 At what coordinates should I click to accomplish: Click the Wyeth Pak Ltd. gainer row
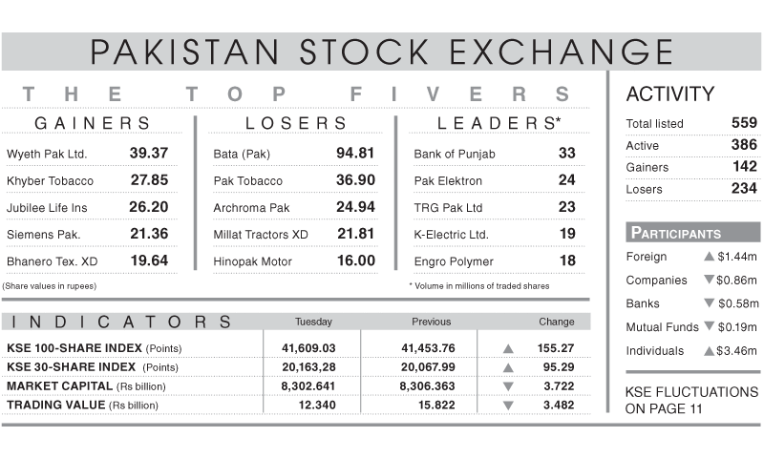[x=91, y=154]
